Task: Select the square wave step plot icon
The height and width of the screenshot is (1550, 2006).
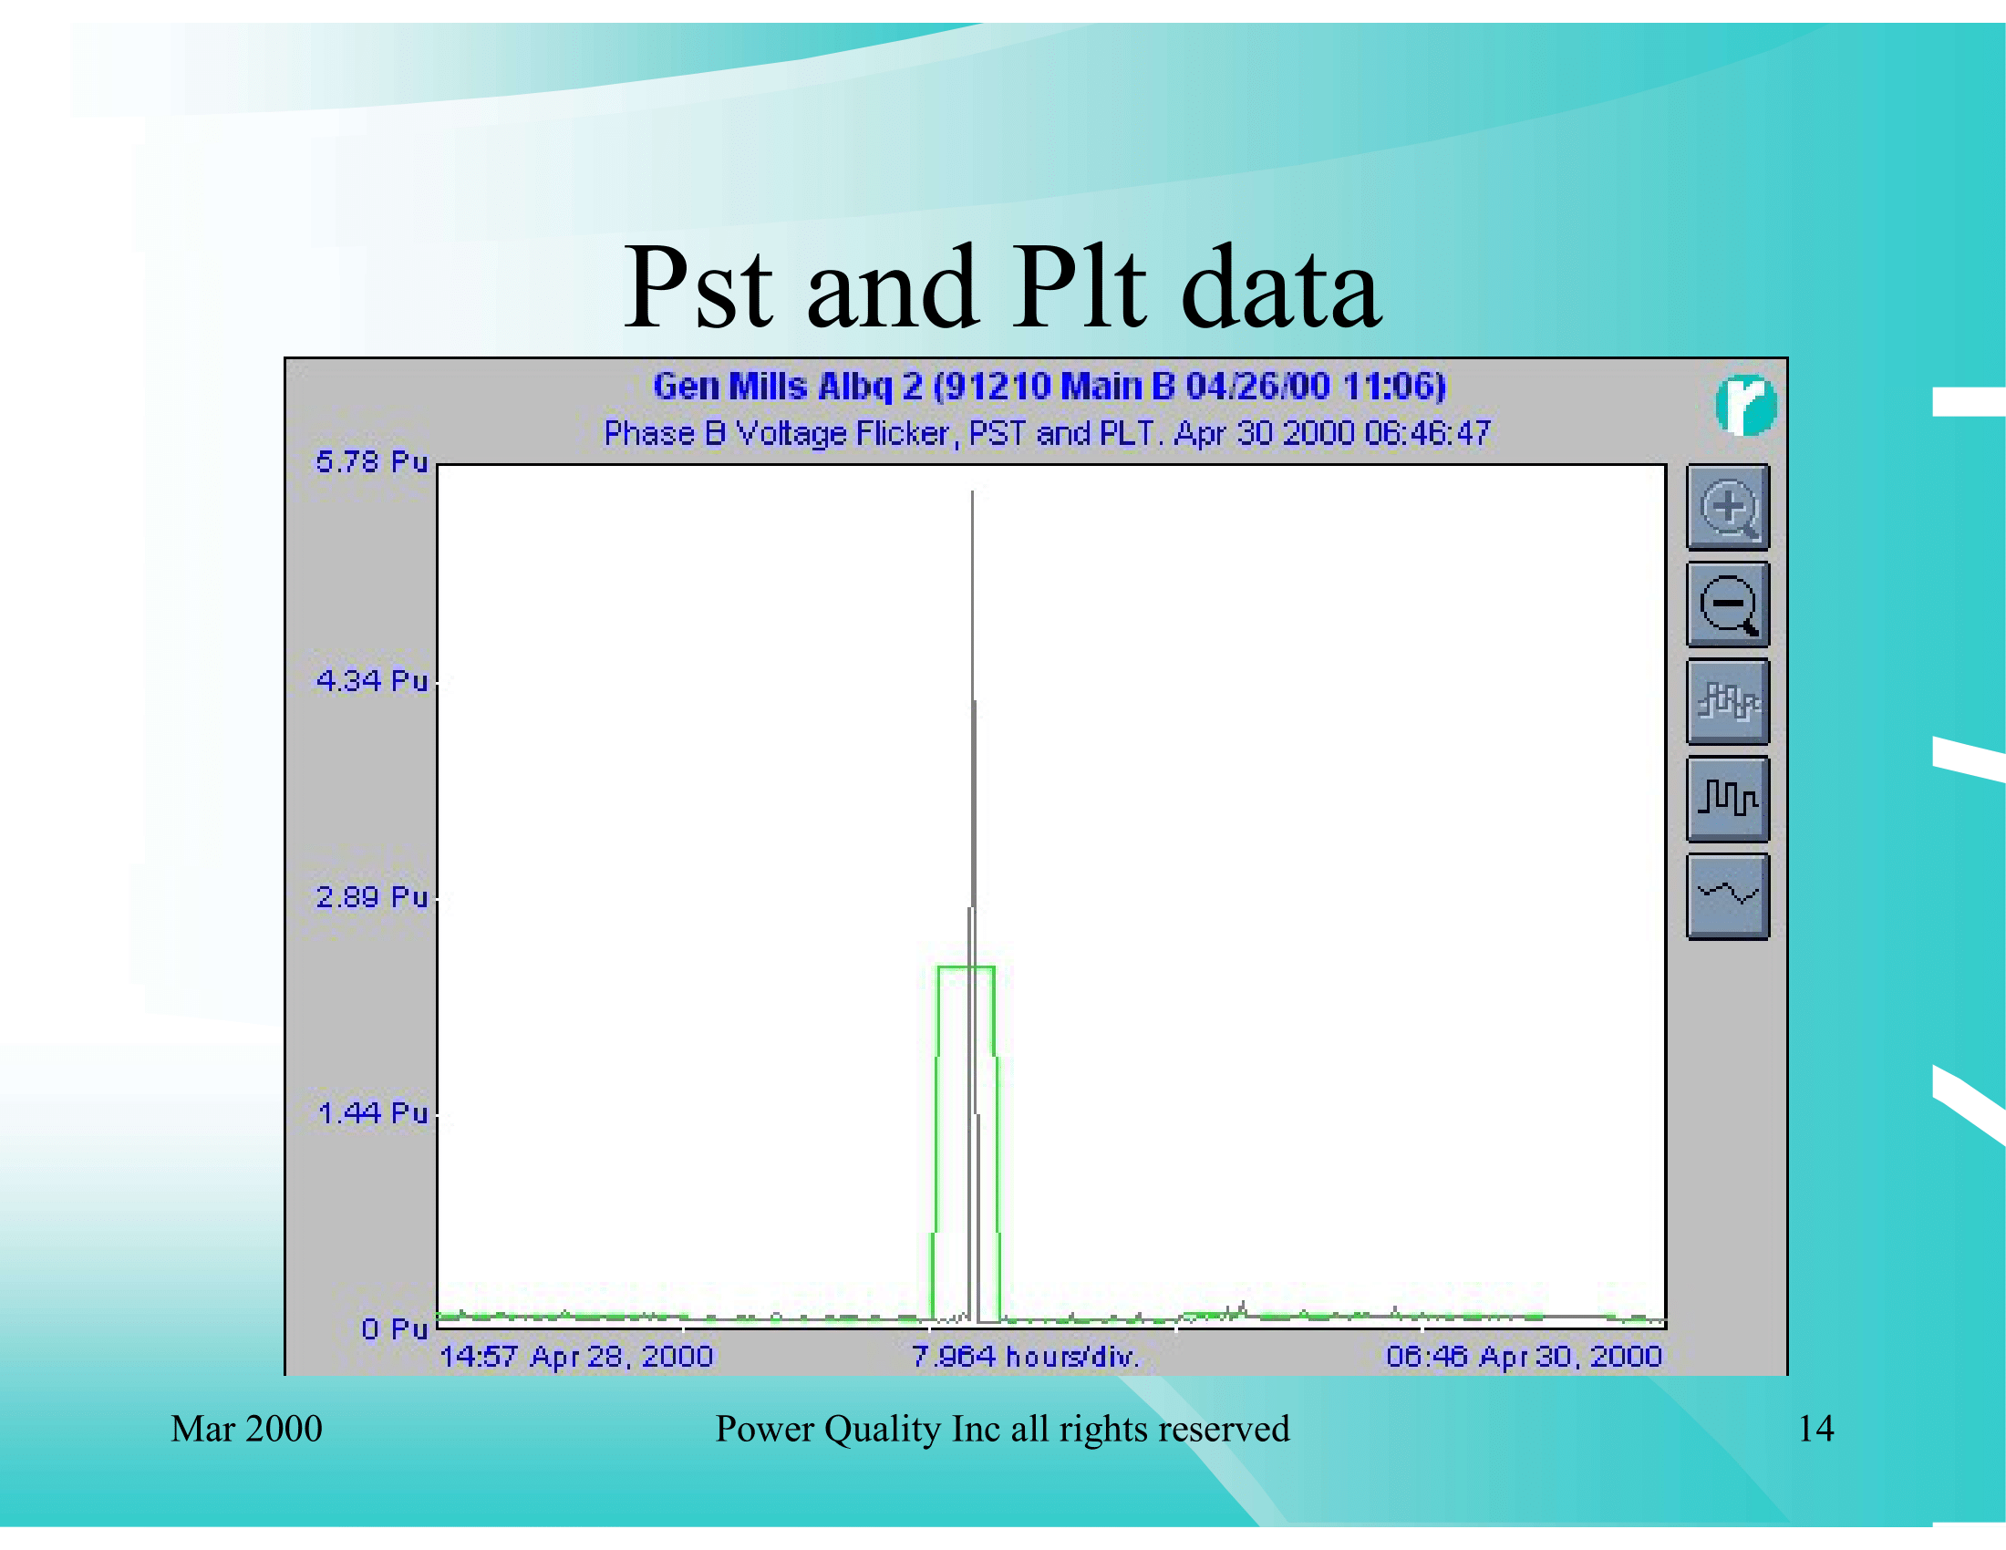Action: pos(1728,799)
